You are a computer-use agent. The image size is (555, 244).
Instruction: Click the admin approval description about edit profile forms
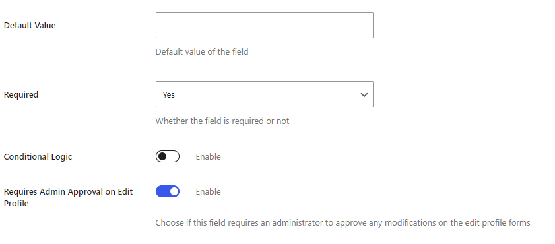point(343,223)
